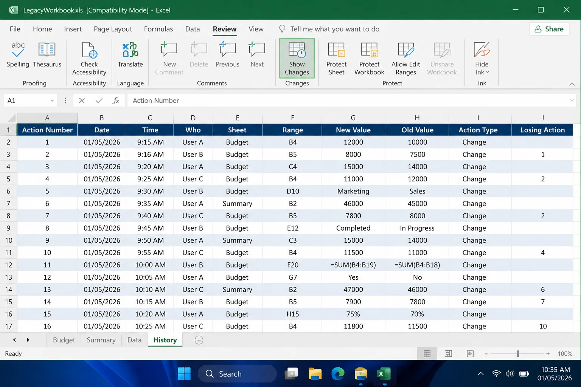
Task: Click the zoom slider handle
Action: (x=518, y=354)
